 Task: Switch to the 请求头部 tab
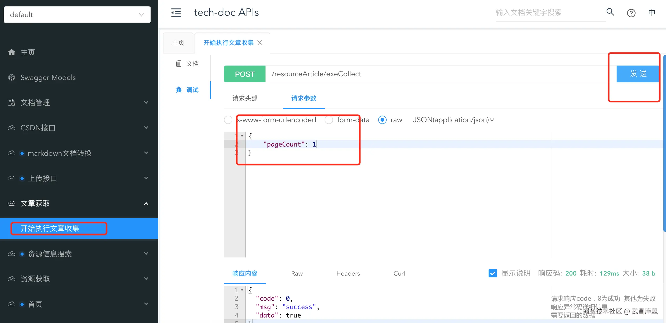(x=245, y=98)
